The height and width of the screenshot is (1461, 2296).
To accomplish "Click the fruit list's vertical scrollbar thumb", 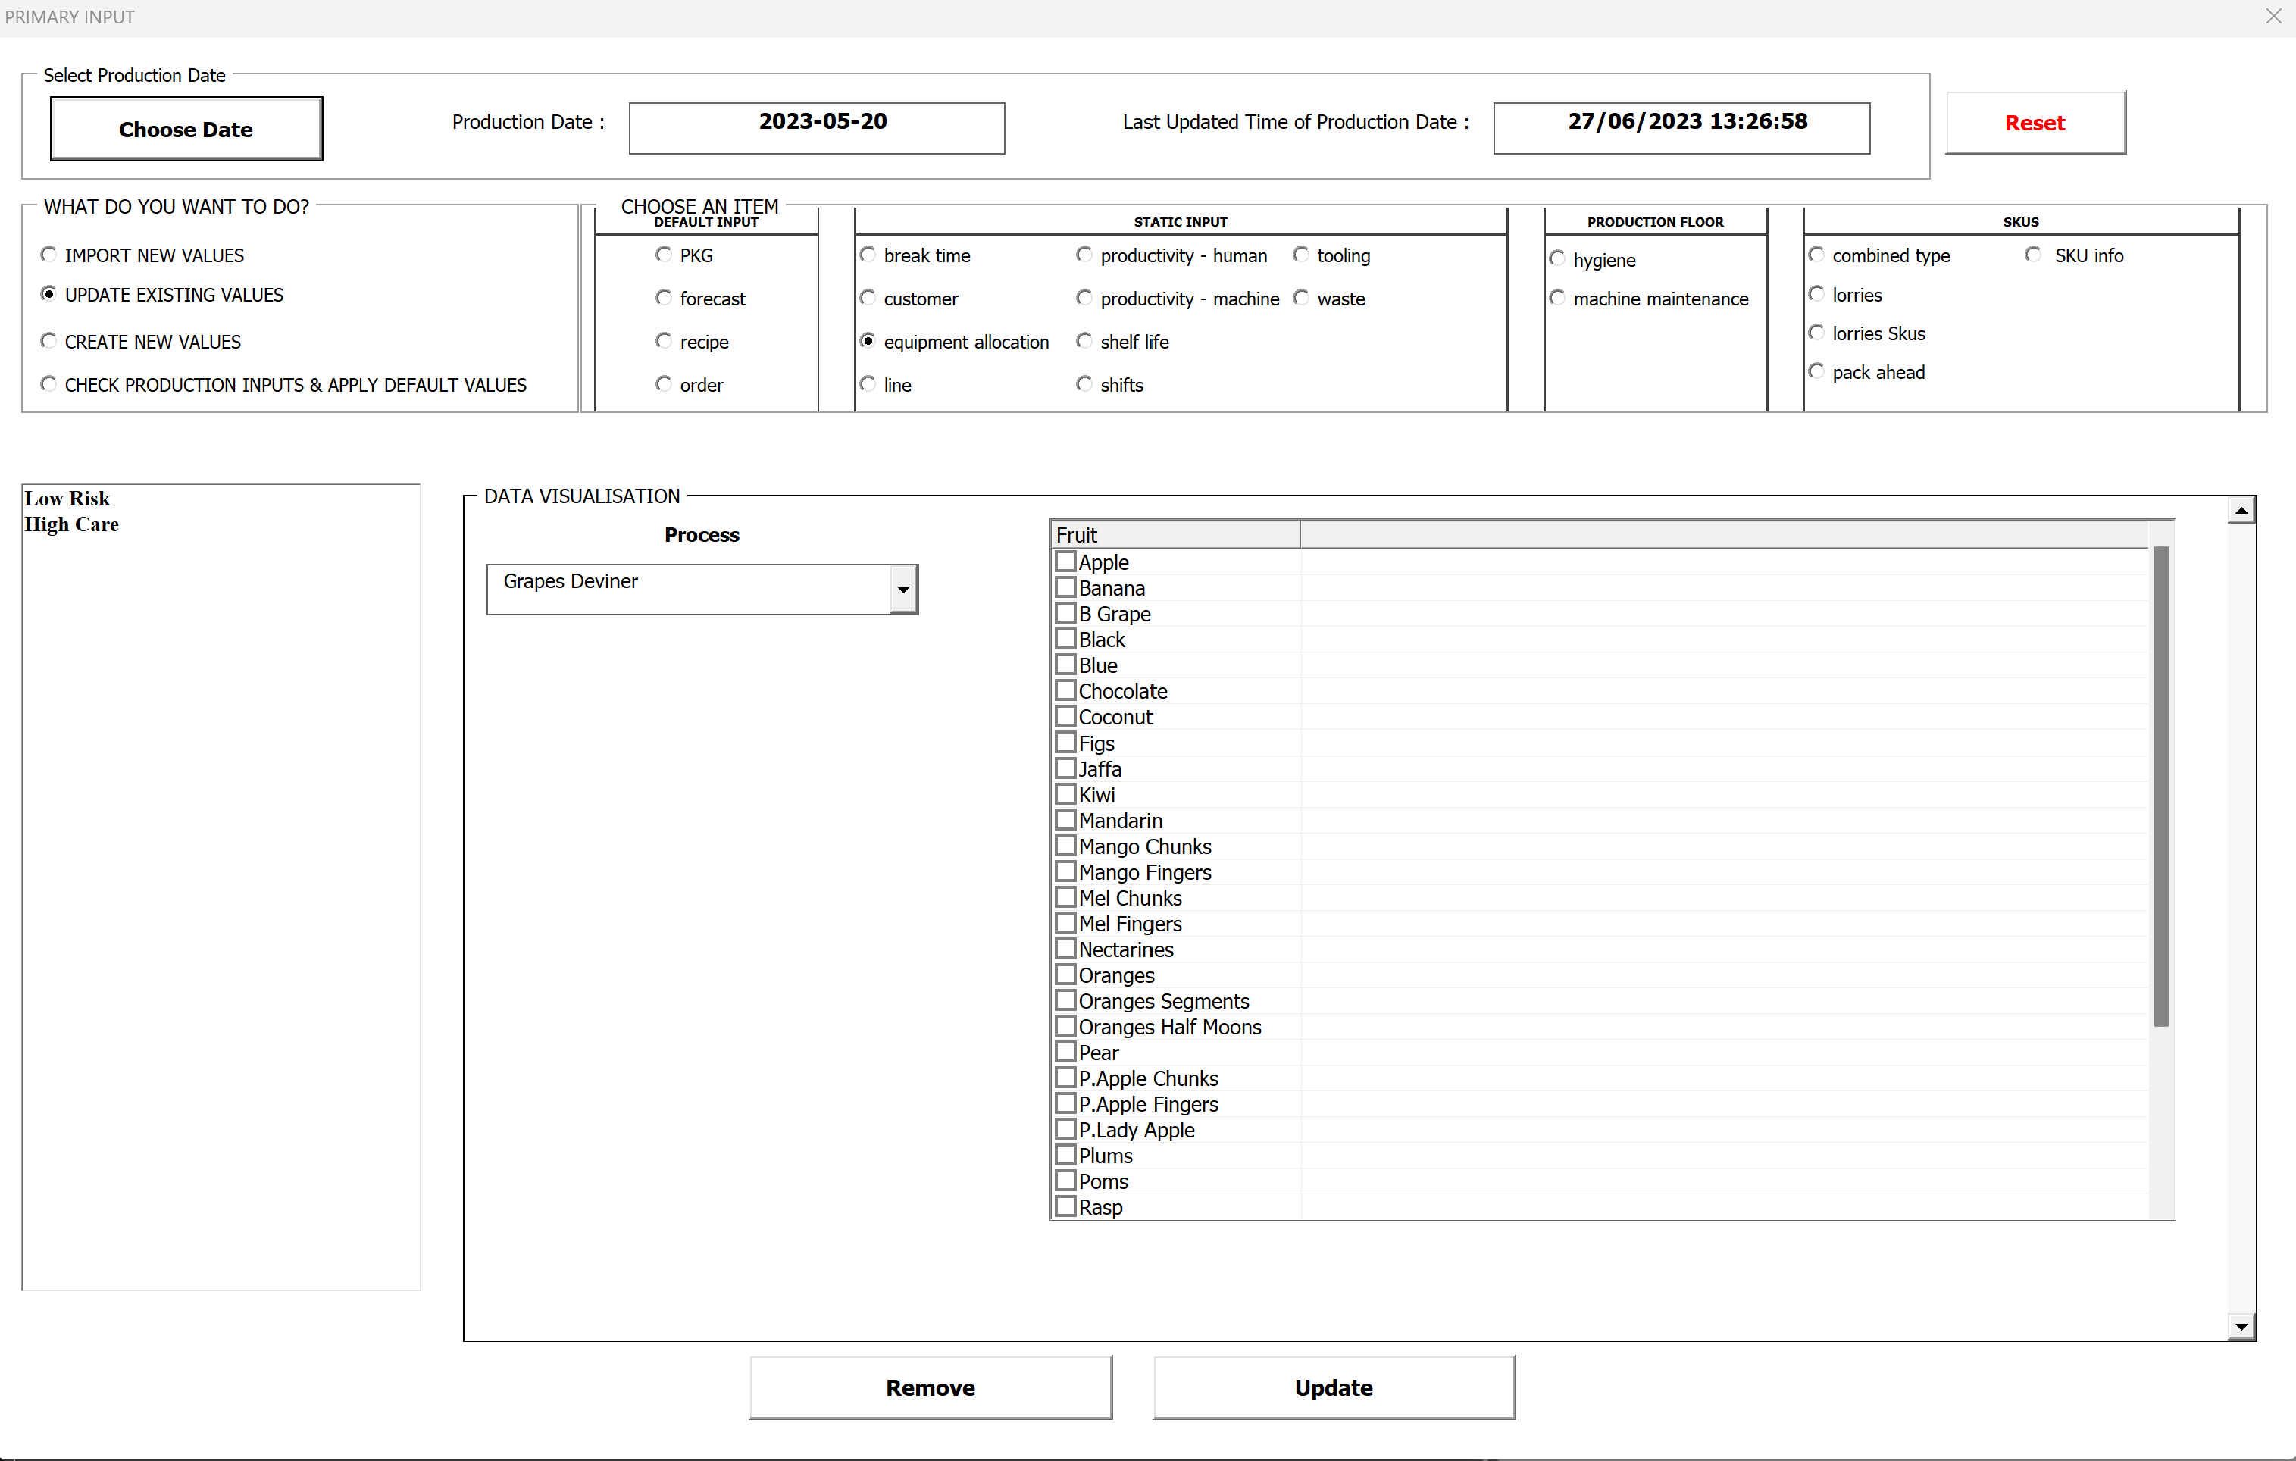I will (2160, 786).
